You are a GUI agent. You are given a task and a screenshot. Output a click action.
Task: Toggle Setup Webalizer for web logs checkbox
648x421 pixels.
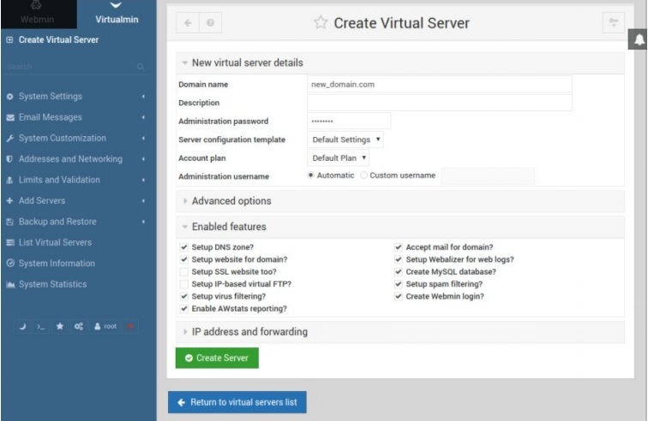pos(398,259)
